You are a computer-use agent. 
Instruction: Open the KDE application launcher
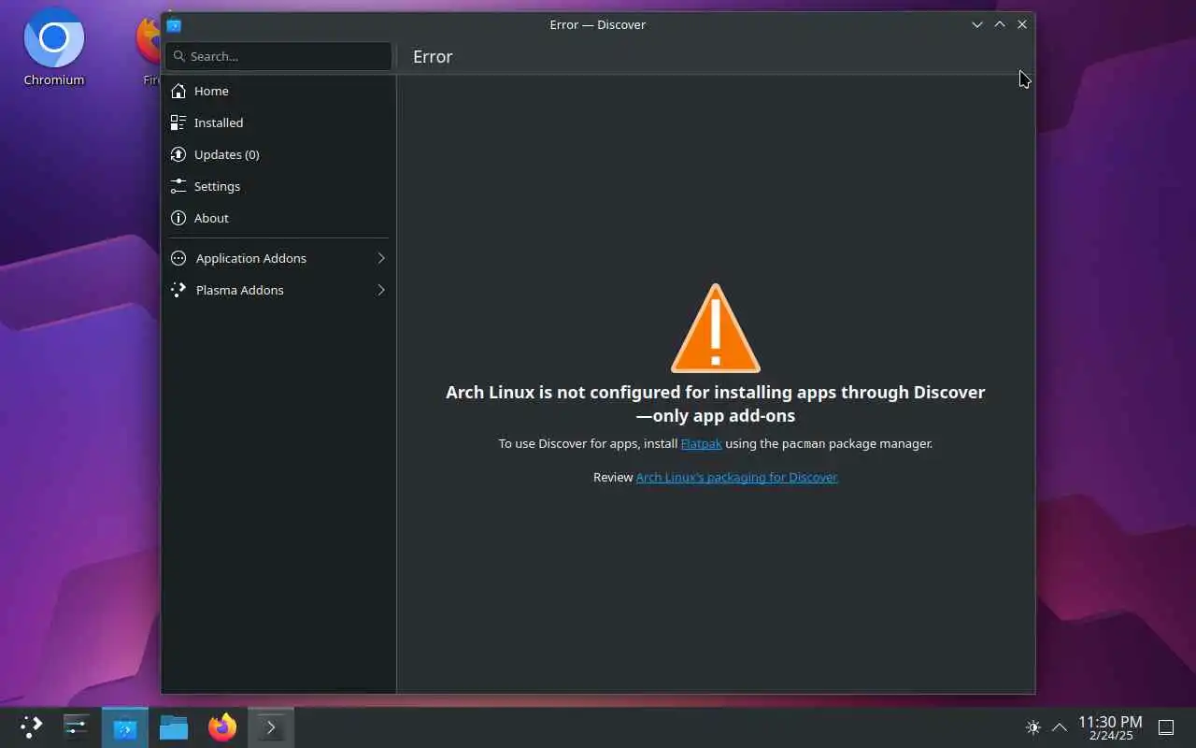31,726
